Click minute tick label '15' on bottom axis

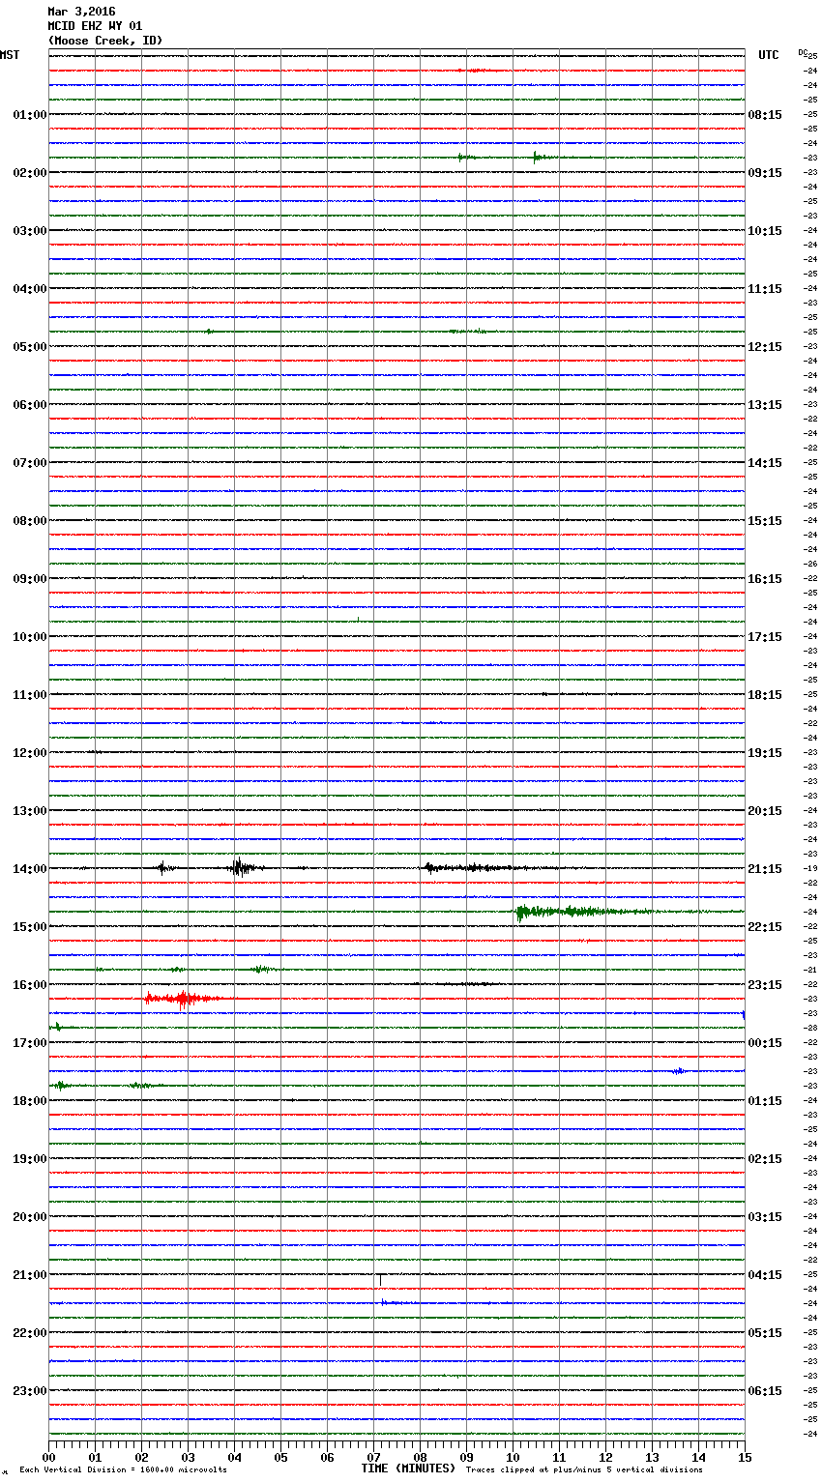coord(745,1457)
